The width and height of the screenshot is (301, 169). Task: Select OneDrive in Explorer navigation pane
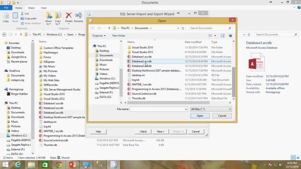tap(14, 71)
